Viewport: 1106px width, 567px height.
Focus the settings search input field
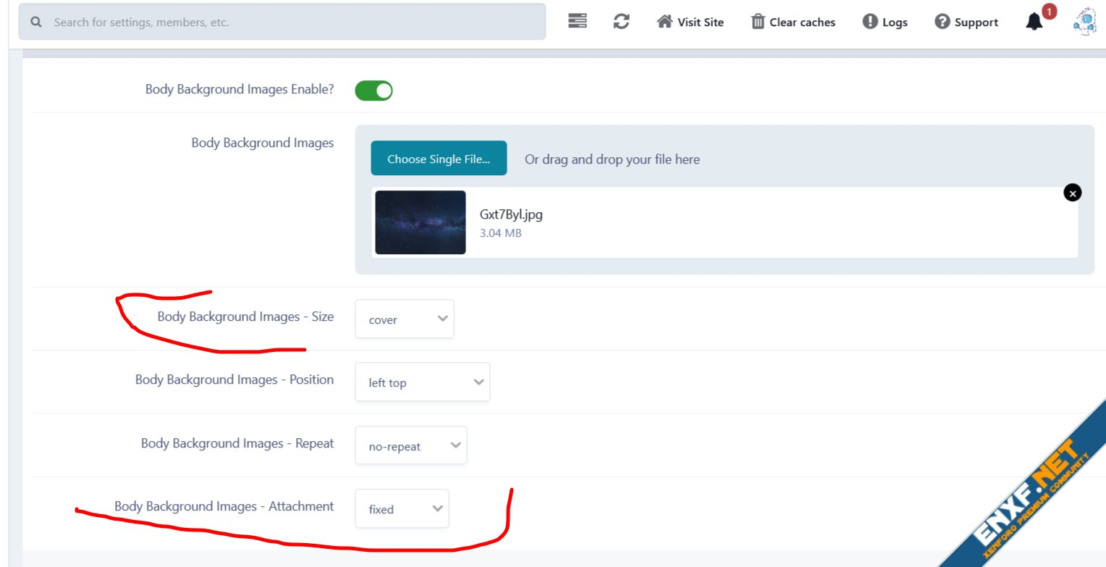290,22
